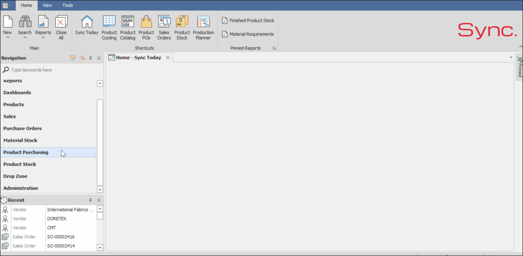The image size is (523, 256).
Task: Open the Reports ribbon icon
Action: coord(43,22)
